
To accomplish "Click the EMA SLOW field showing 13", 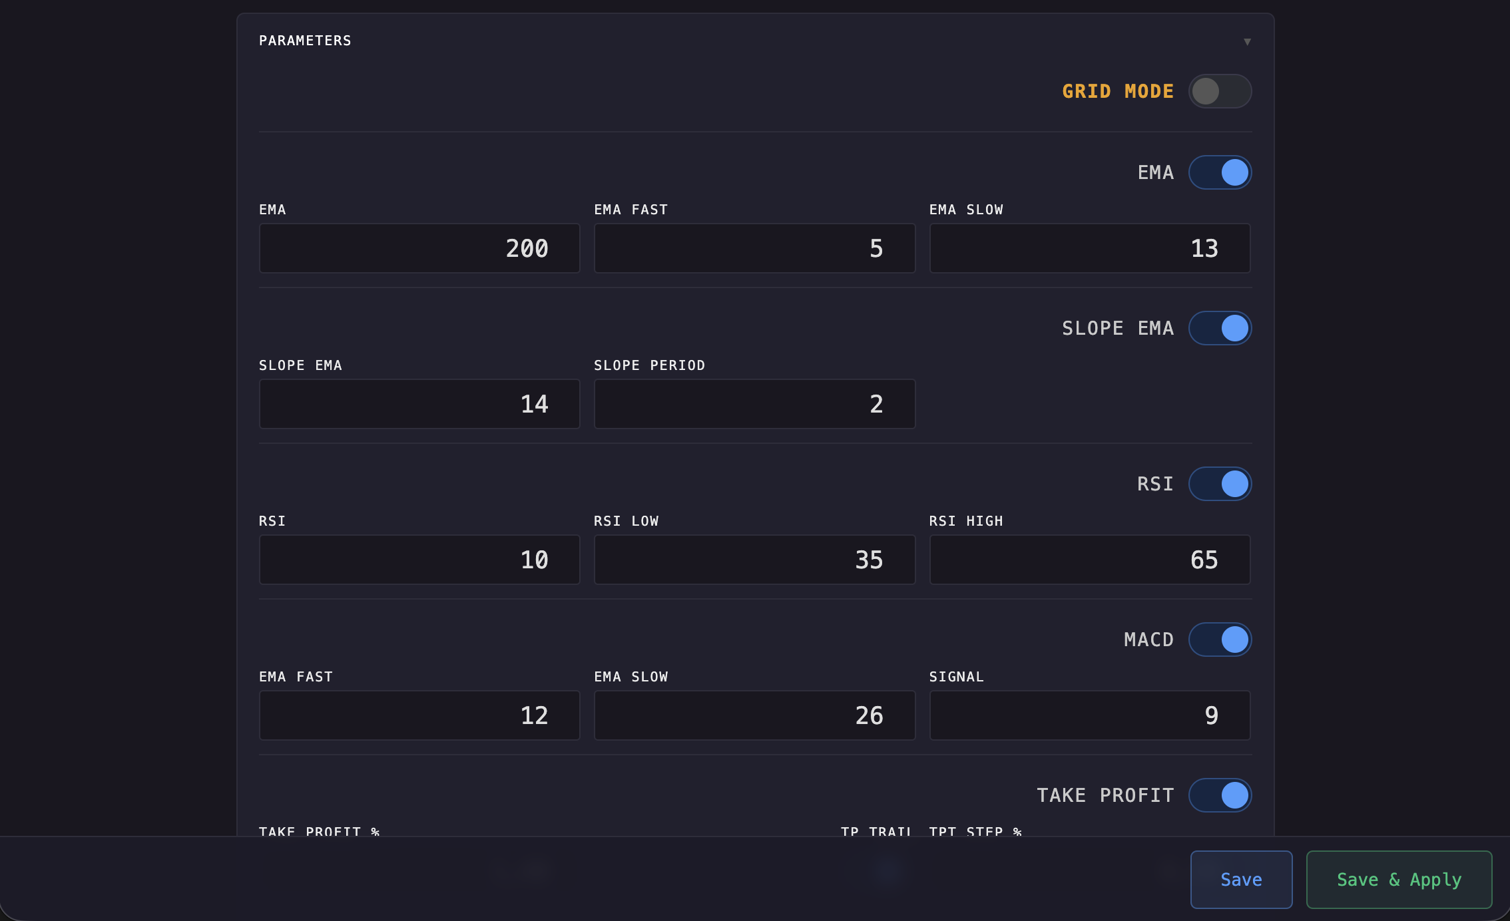I will 1090,248.
